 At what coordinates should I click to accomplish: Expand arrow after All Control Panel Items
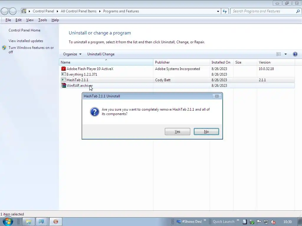[100, 11]
